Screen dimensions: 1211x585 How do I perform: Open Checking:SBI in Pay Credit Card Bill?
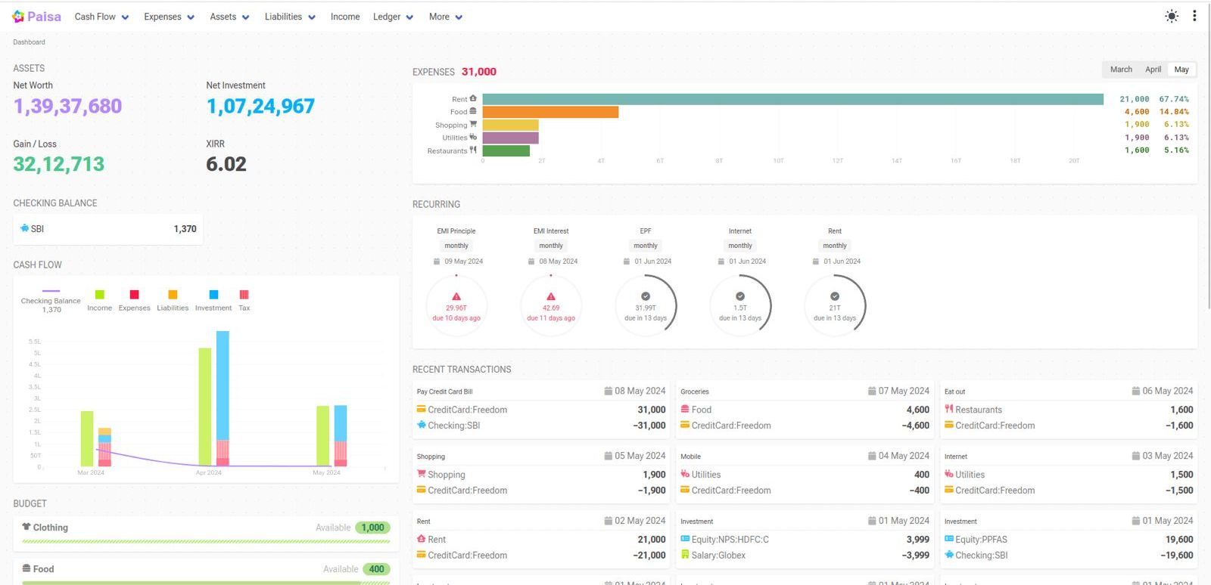click(453, 426)
